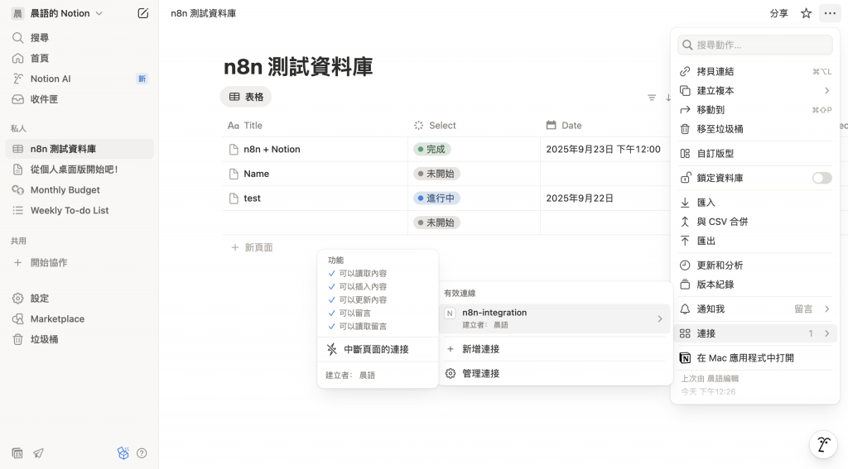Choose 自訂版型 from the menu
The height and width of the screenshot is (469, 848).
click(755, 154)
